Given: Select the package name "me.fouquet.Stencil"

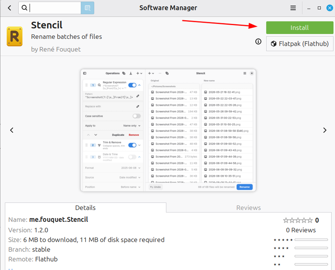Looking at the screenshot, I should tap(58, 219).
